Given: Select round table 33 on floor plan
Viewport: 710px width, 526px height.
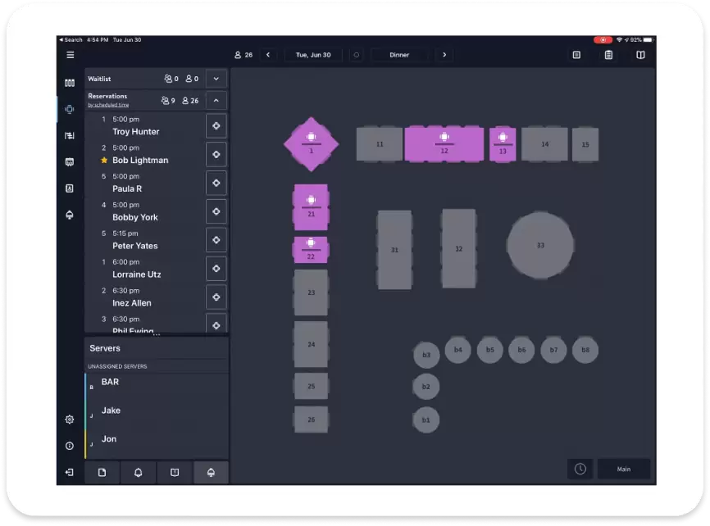Looking at the screenshot, I should tap(539, 245).
